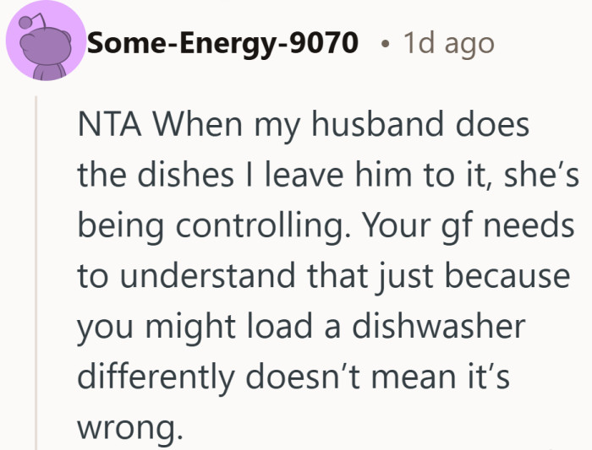Open the Some-Energy-9070 user profile link

click(x=223, y=41)
